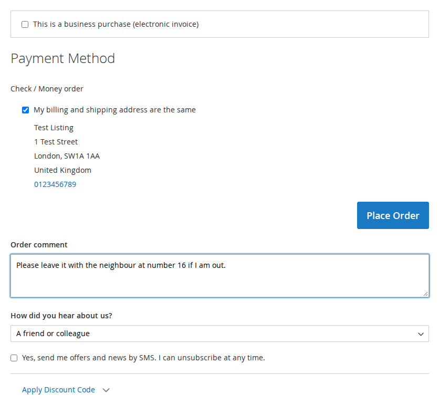Click the 'How did you hear about us?' label

(x=61, y=316)
